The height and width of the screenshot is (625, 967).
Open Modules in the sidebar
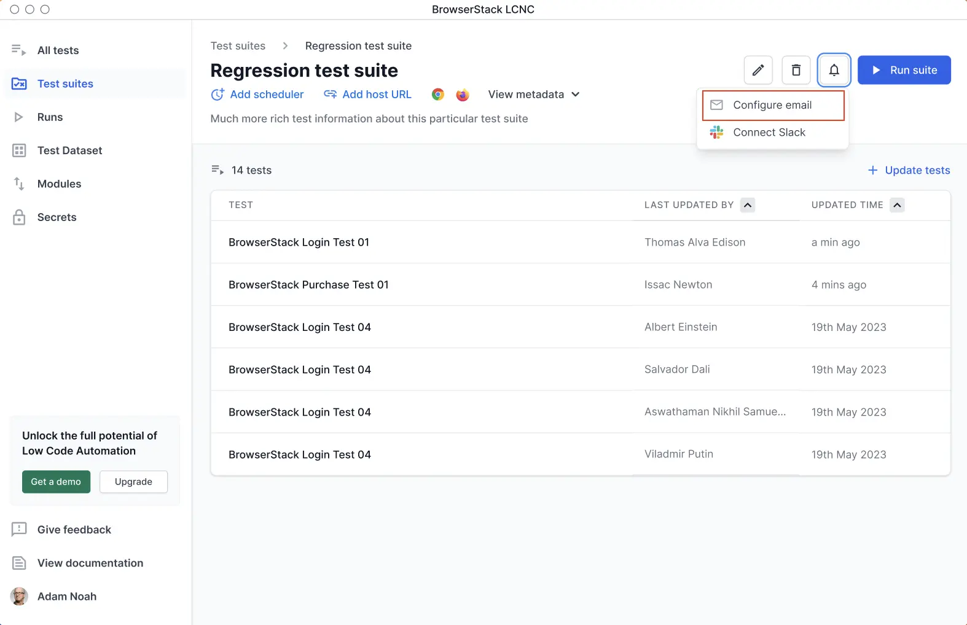[x=59, y=184]
